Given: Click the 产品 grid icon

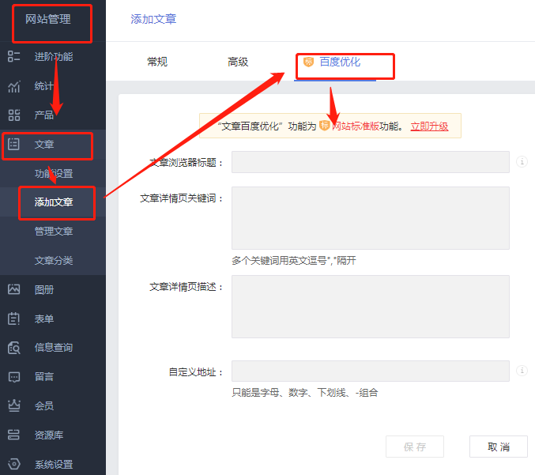Looking at the screenshot, I should click(13, 115).
